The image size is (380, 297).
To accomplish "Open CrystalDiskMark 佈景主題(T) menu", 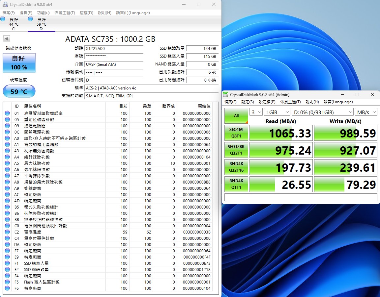I will pos(290,102).
